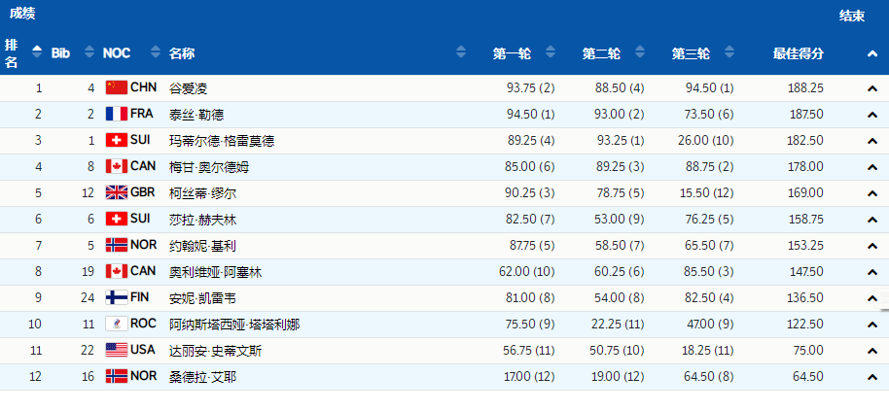Expand 玛蒂尔德·格雷莫德 row chevron
Image resolution: width=889 pixels, height=411 pixels.
(x=872, y=141)
